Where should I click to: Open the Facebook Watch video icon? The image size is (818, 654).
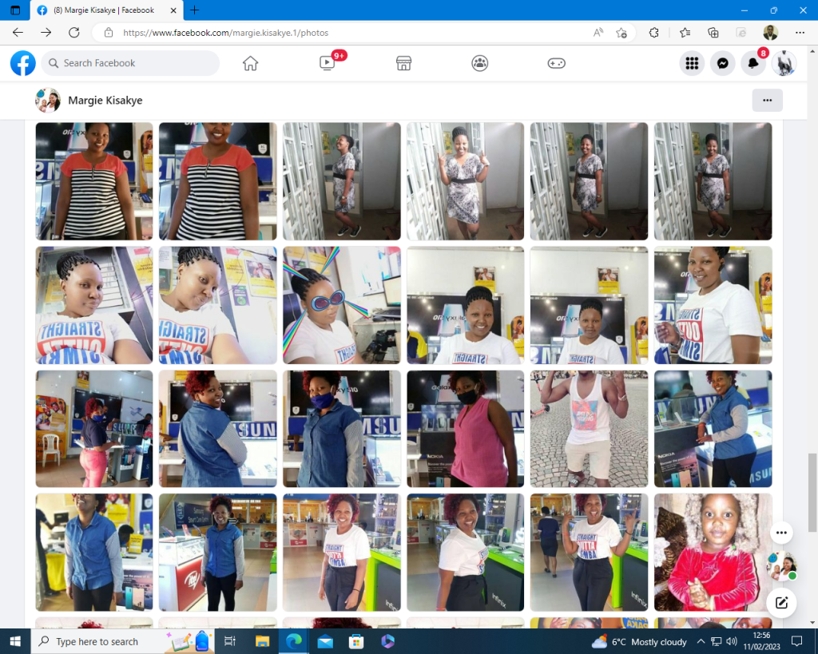(x=327, y=63)
